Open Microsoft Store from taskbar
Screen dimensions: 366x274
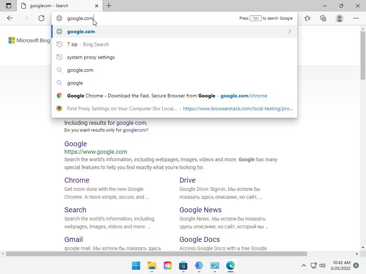coord(183,265)
